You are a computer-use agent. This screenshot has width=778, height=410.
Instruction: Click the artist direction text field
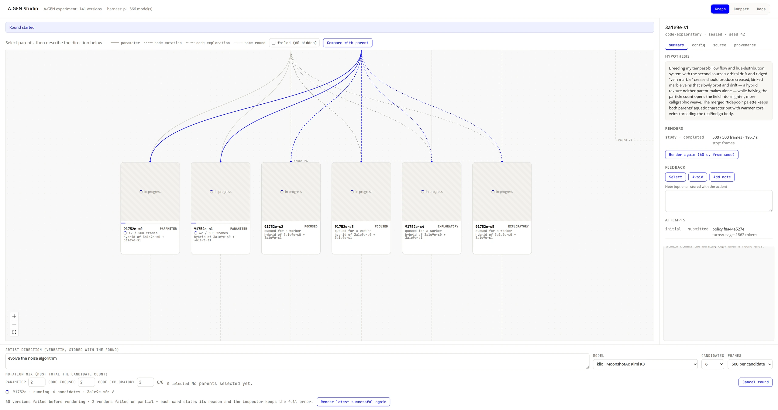[x=297, y=361]
